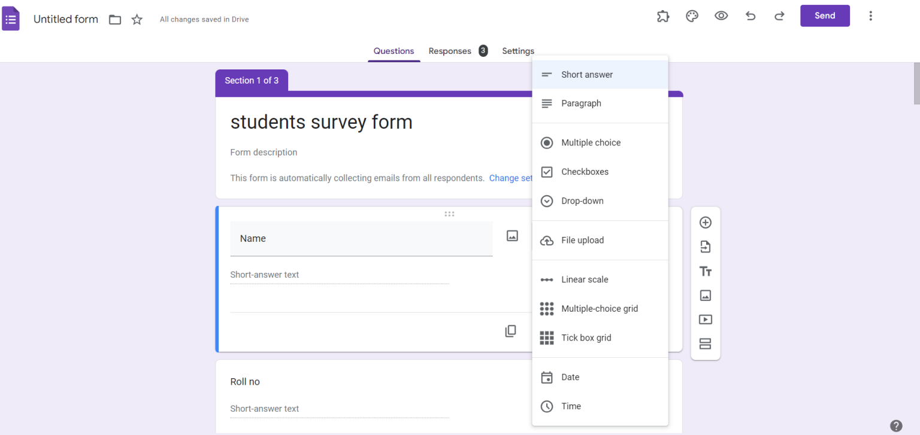
Task: Add question with plus circle icon
Action: [706, 223]
